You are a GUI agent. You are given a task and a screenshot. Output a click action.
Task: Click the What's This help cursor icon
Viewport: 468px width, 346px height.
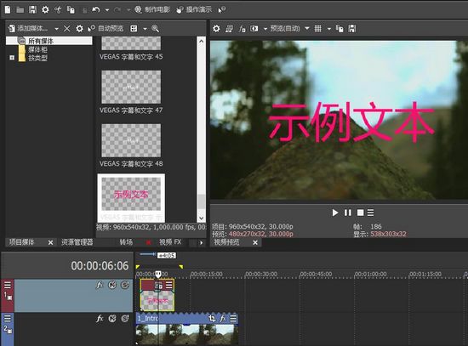pos(221,10)
